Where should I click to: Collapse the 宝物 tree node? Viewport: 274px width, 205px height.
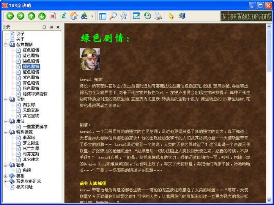(5, 100)
